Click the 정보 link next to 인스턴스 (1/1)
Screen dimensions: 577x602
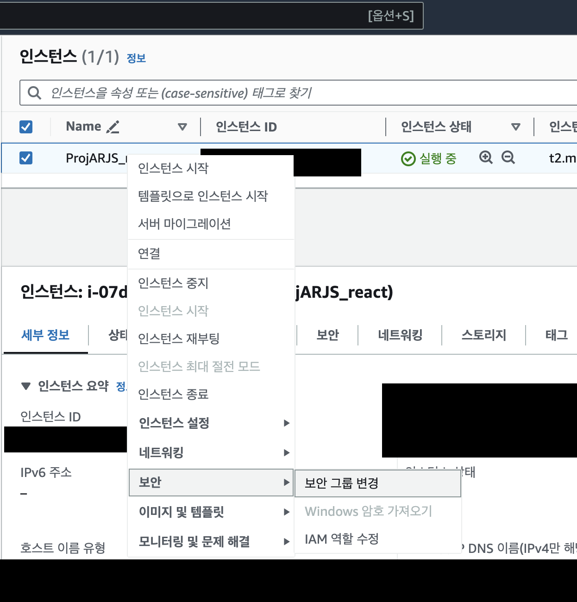point(137,58)
